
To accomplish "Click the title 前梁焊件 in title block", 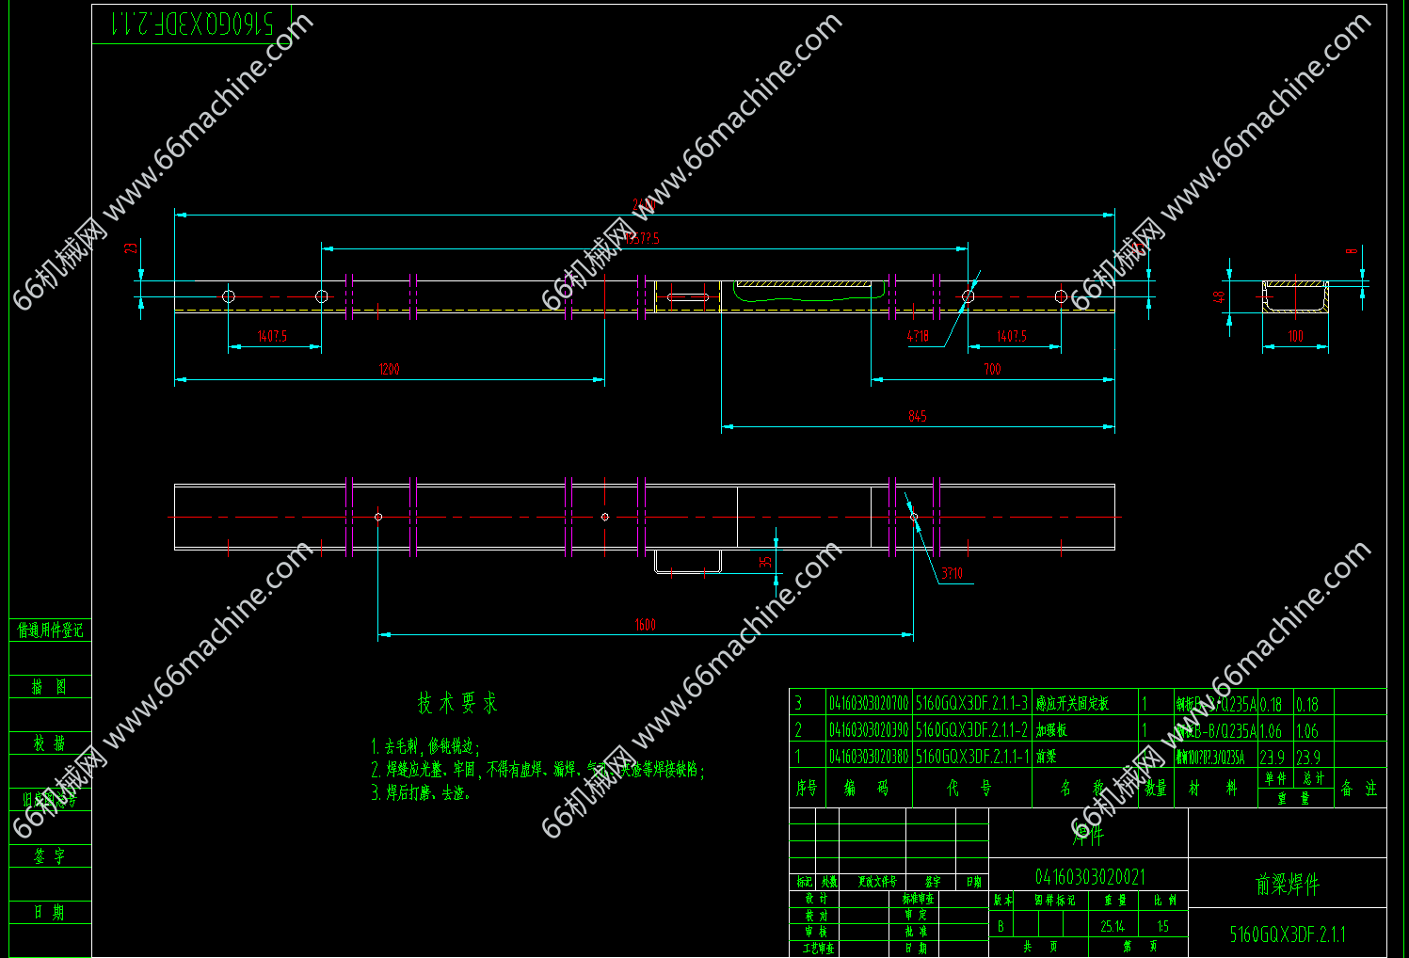I will [x=1288, y=884].
